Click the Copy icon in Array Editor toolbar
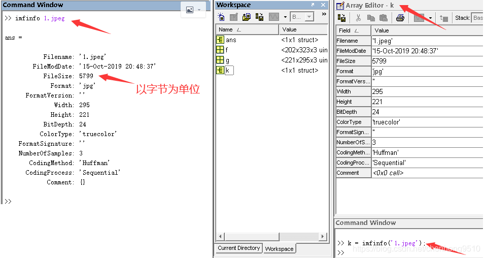 [x=370, y=18]
